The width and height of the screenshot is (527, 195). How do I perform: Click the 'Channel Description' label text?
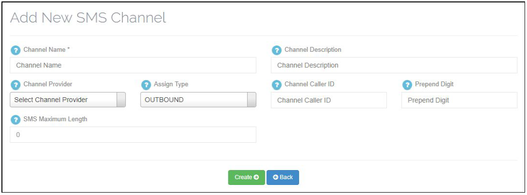[x=312, y=50]
